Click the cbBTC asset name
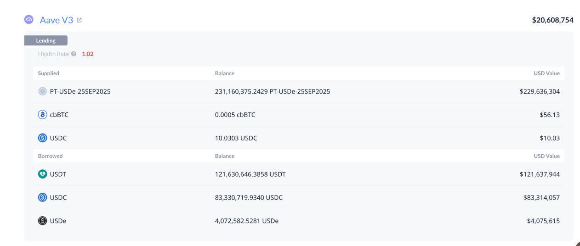This screenshot has height=246, width=580. click(59, 115)
